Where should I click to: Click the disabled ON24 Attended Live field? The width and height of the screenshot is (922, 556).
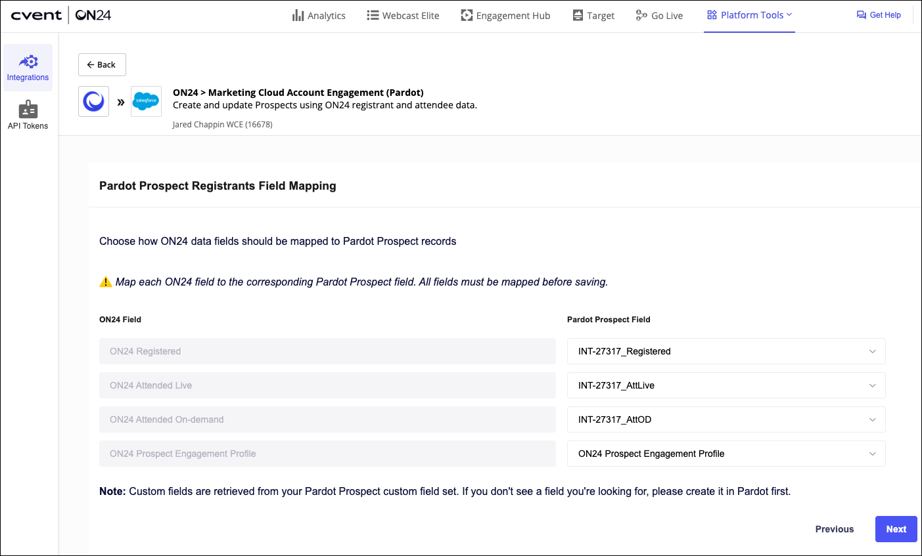point(327,385)
